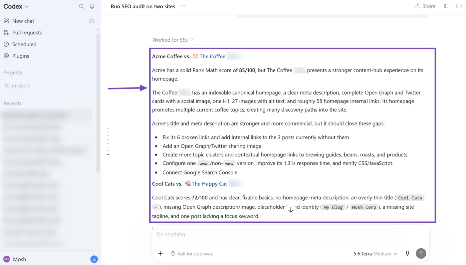This screenshot has width=466, height=265.
Task: Click the conversation outline marker strip
Action: [x=109, y=141]
